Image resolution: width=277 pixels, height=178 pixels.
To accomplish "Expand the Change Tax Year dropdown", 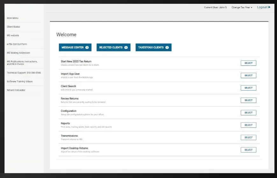I will pyautogui.click(x=242, y=7).
